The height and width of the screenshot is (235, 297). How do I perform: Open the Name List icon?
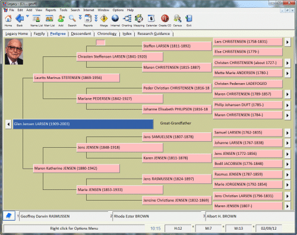[36, 18]
